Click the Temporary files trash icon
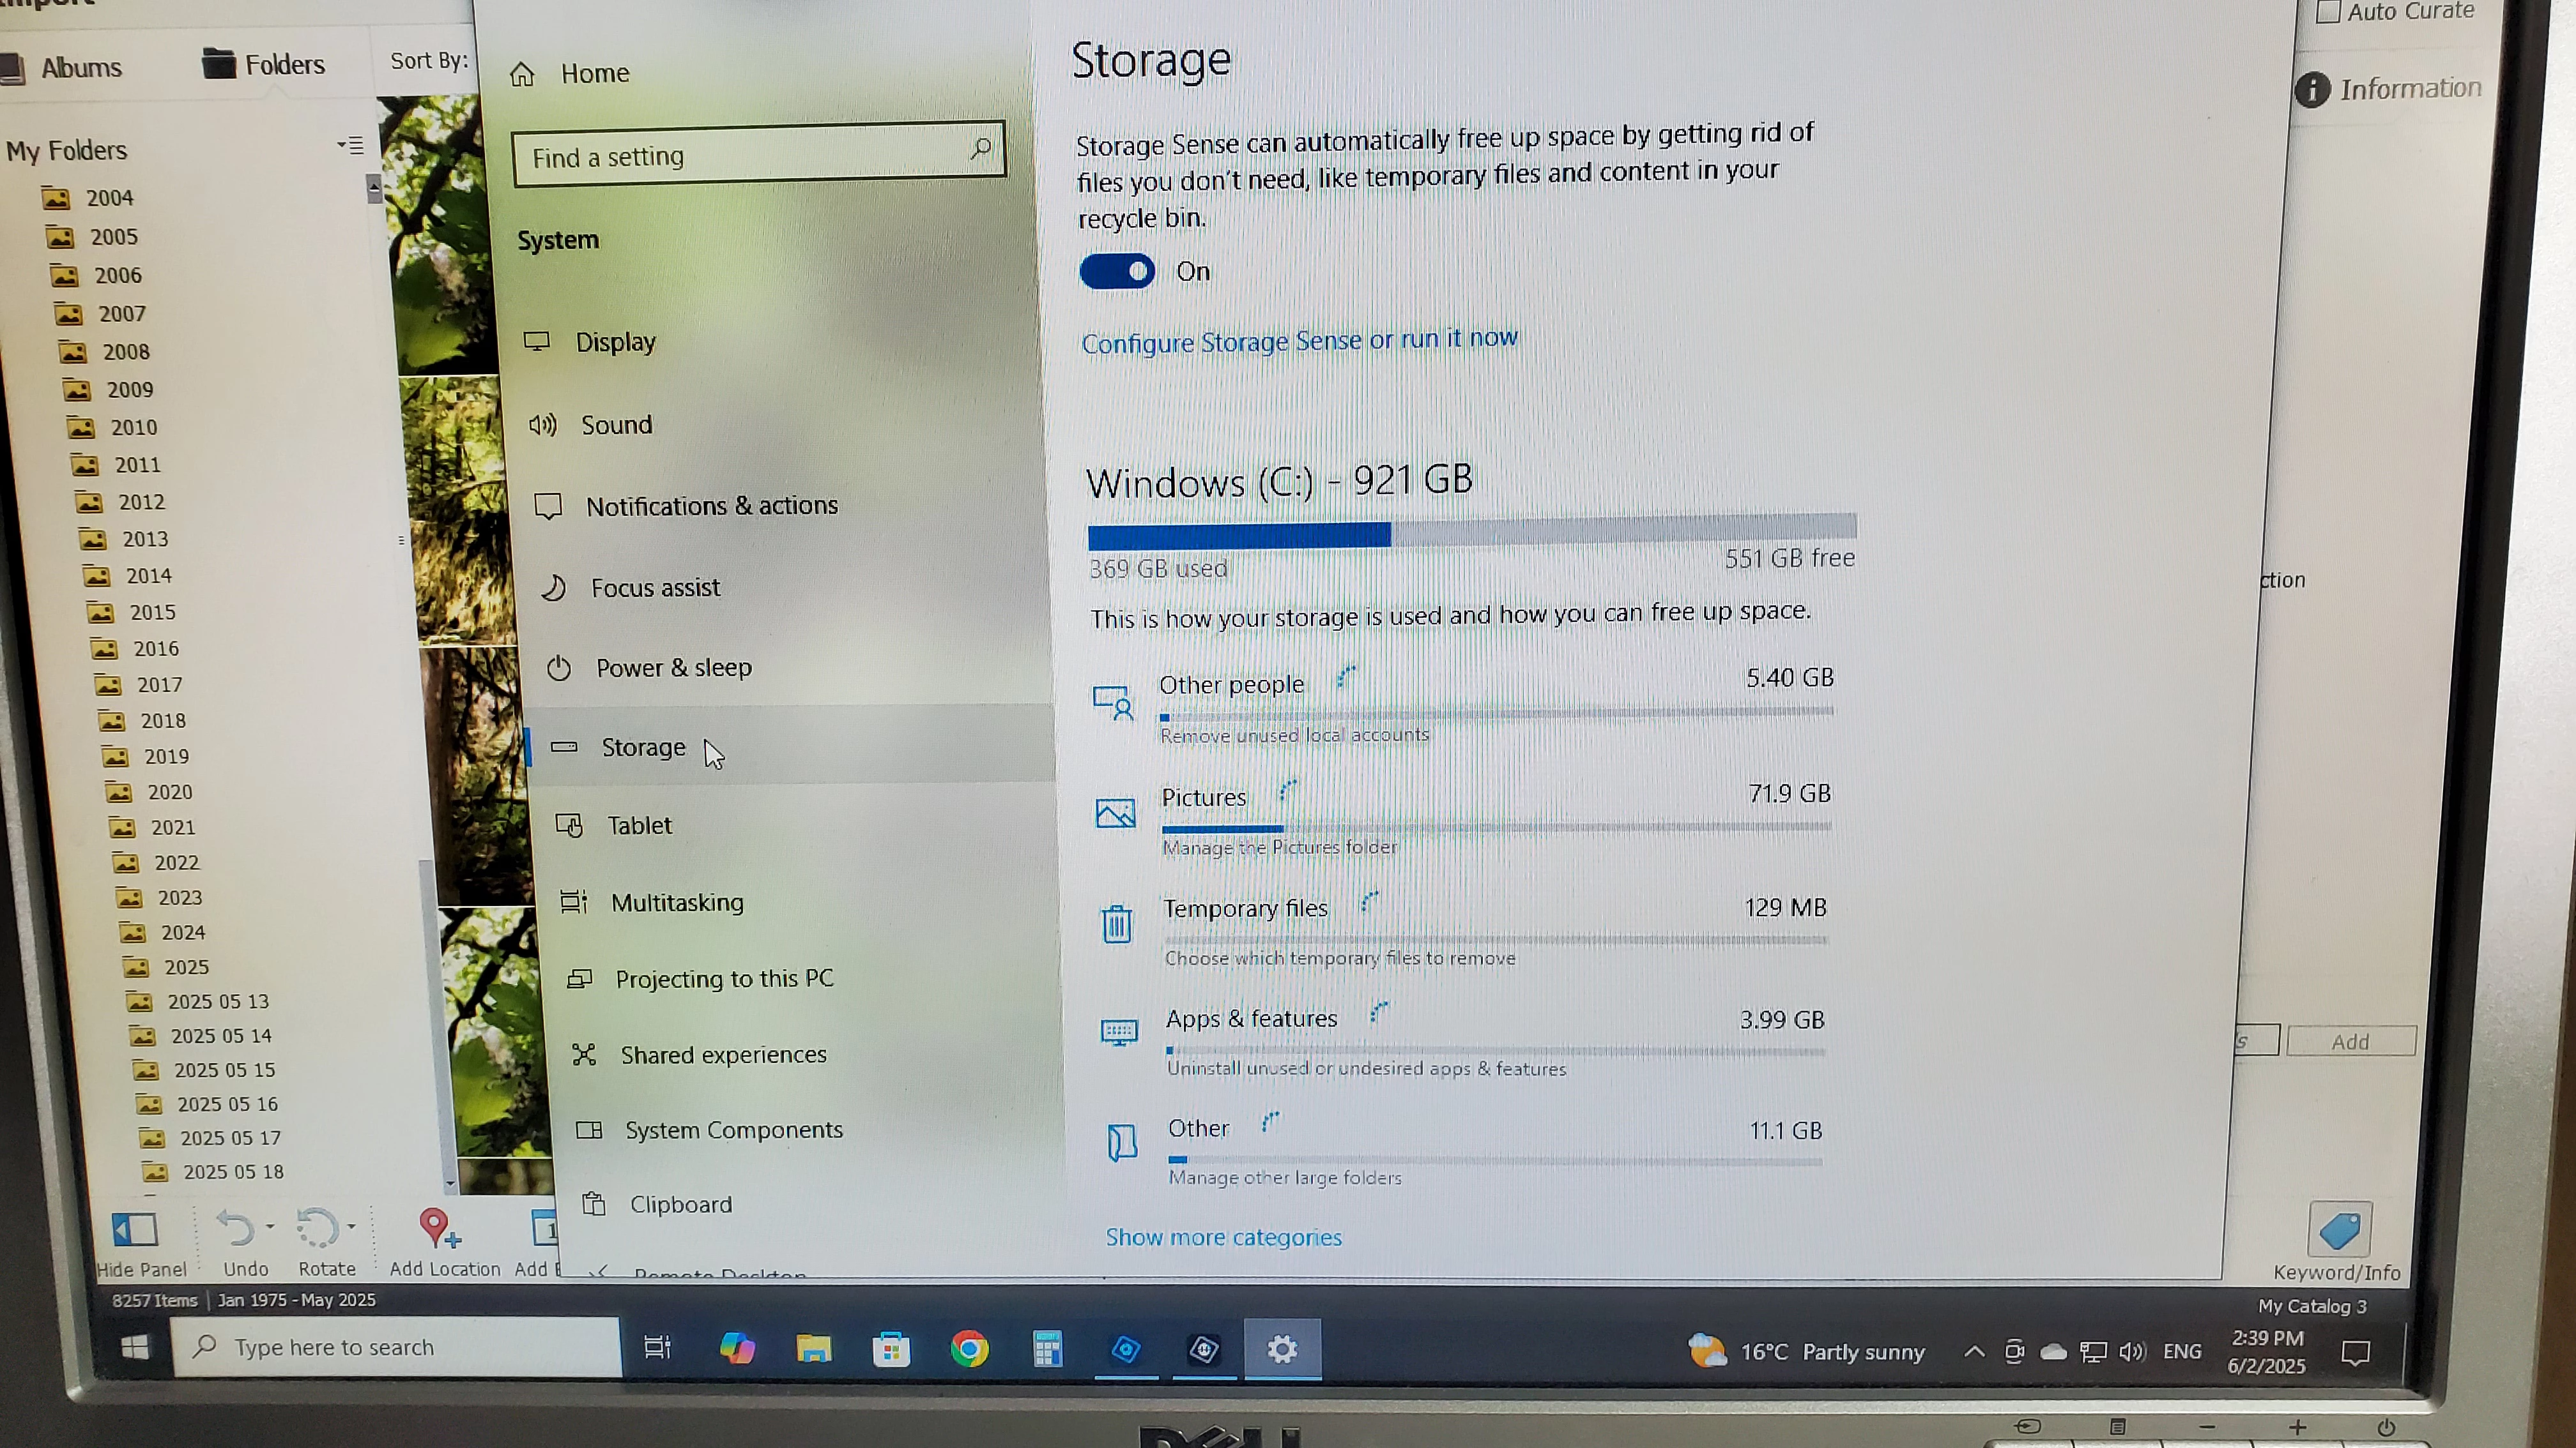 tap(1116, 924)
